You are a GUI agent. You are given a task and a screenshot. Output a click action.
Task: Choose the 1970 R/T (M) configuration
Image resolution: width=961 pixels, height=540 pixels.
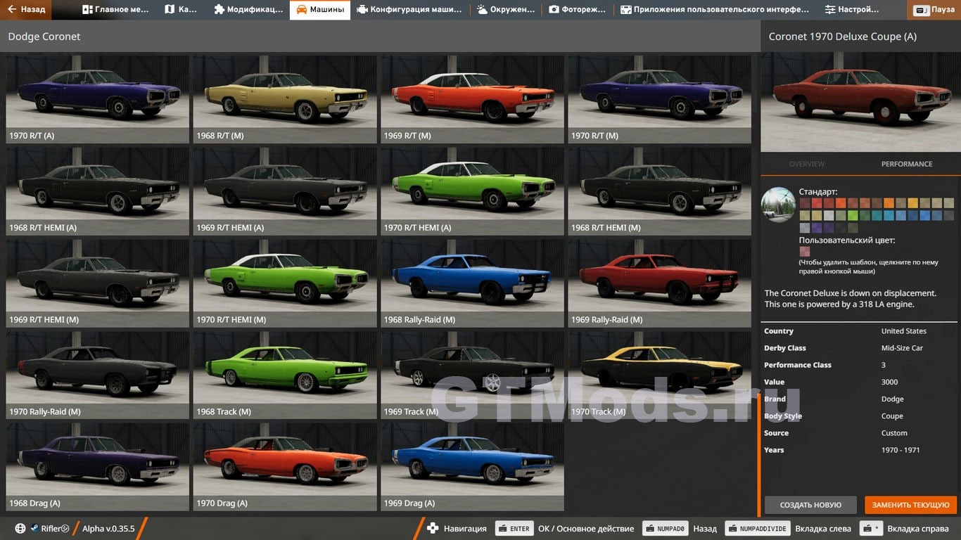660,99
